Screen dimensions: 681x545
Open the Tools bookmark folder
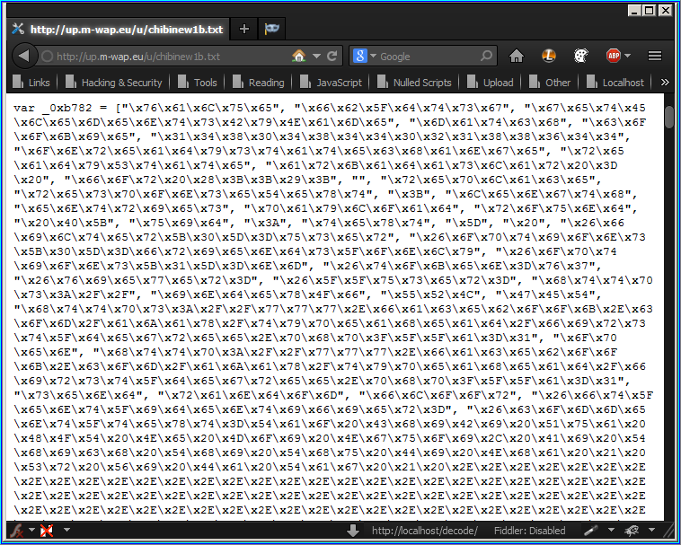(197, 82)
